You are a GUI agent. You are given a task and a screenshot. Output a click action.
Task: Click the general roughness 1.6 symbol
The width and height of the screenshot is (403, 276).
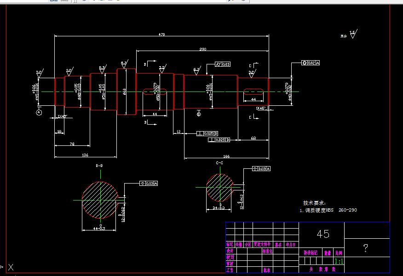(353, 34)
